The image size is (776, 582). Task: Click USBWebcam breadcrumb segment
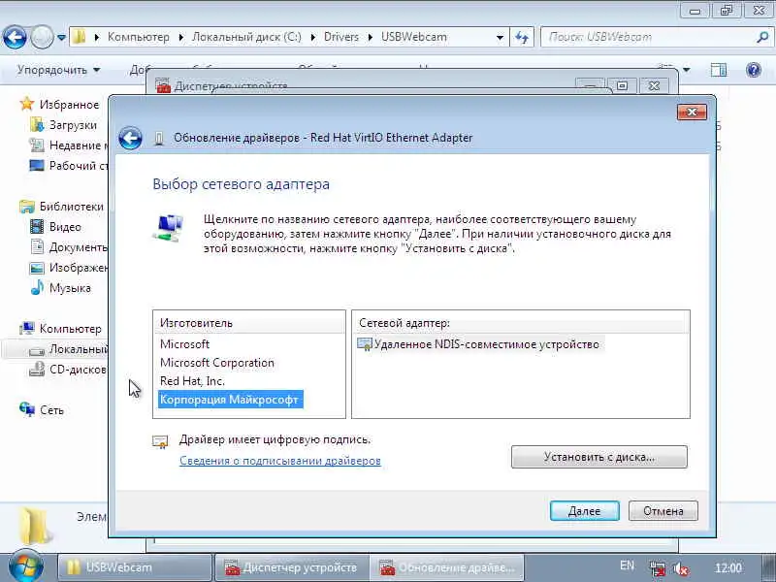coord(414,37)
